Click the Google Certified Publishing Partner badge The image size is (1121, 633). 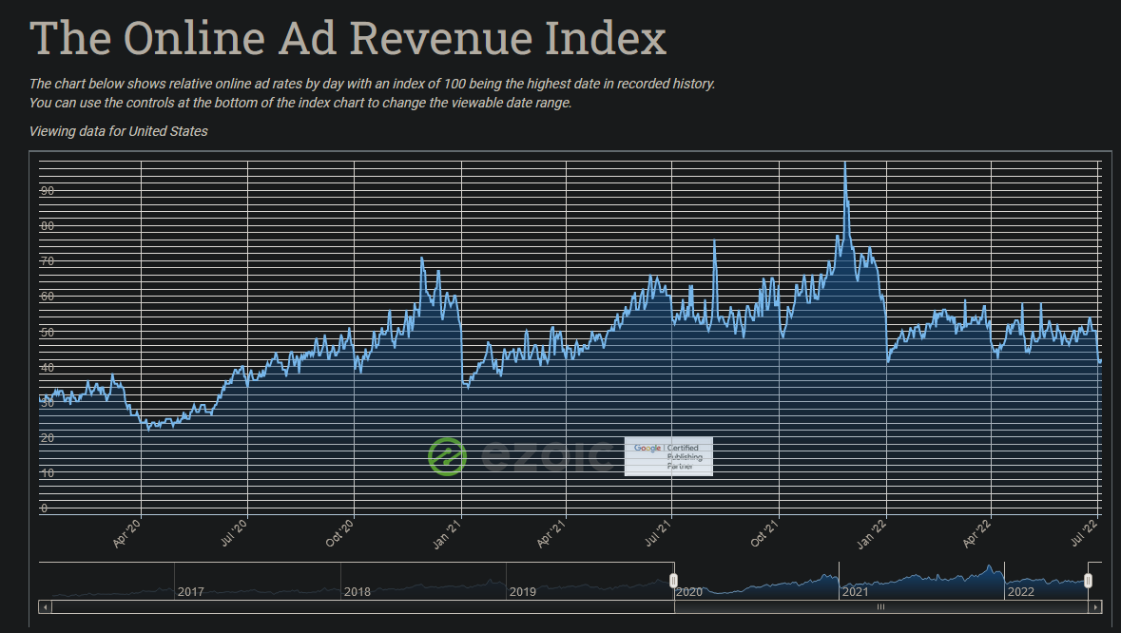[x=668, y=456]
